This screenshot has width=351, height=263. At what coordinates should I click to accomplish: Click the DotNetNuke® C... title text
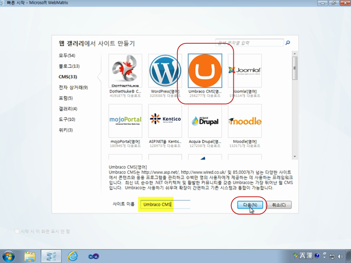[x=125, y=92]
